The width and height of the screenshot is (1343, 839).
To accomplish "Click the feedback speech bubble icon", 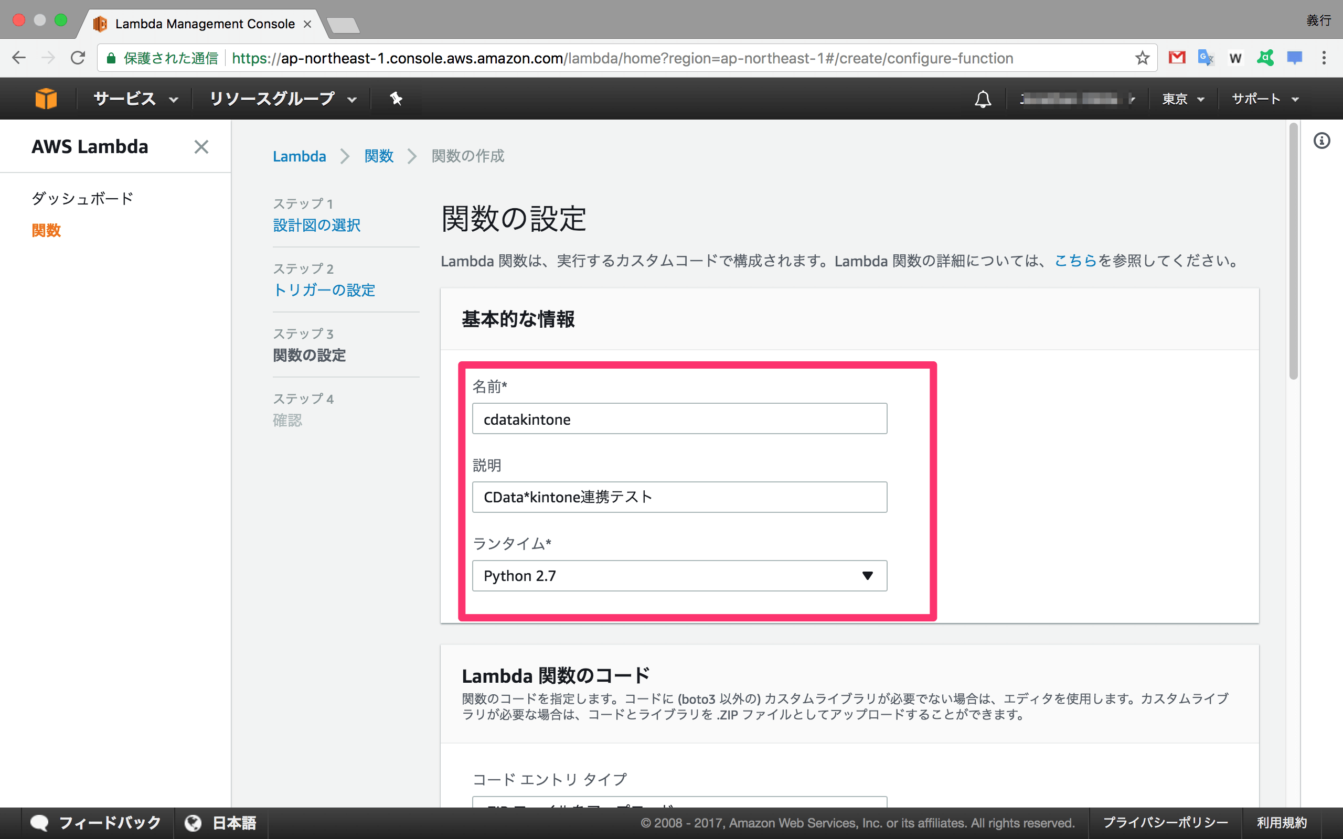I will (x=39, y=823).
